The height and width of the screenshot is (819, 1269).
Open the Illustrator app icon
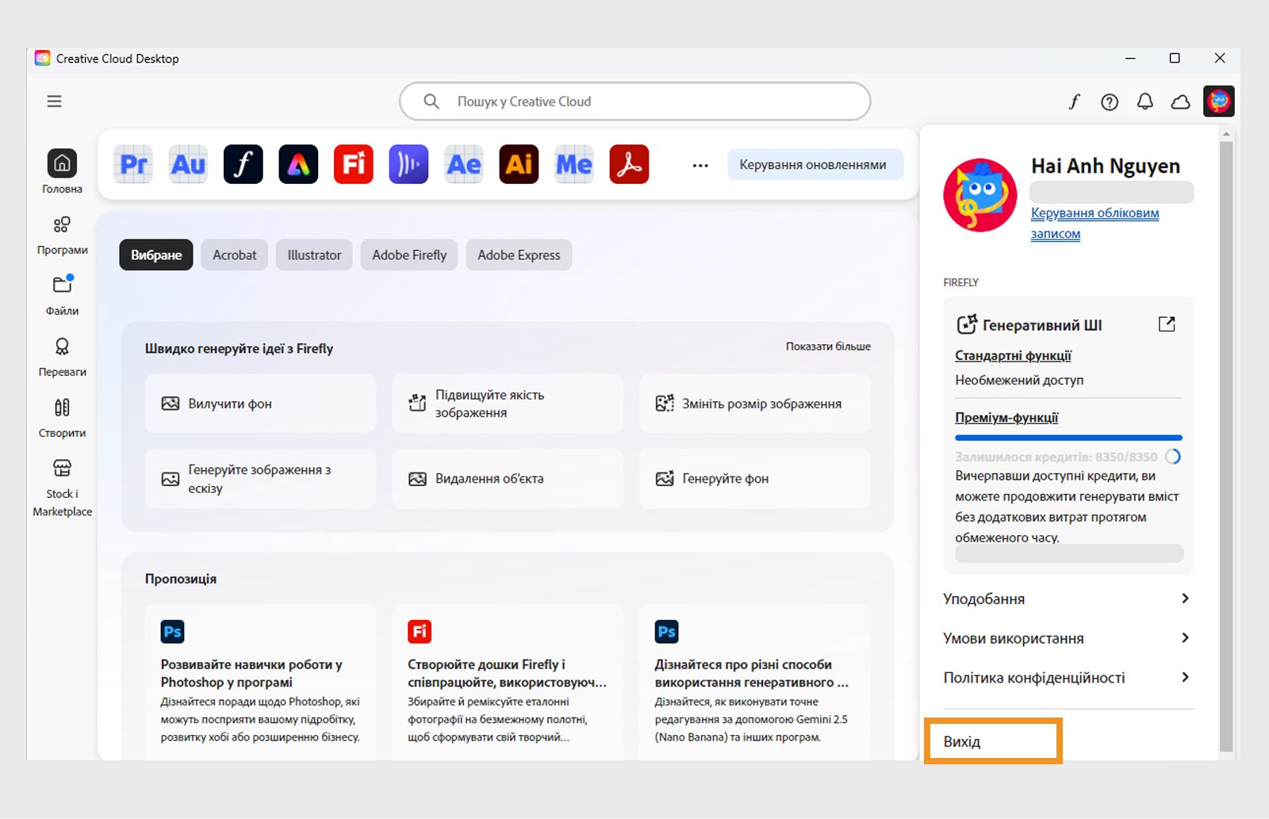pyautogui.click(x=519, y=164)
